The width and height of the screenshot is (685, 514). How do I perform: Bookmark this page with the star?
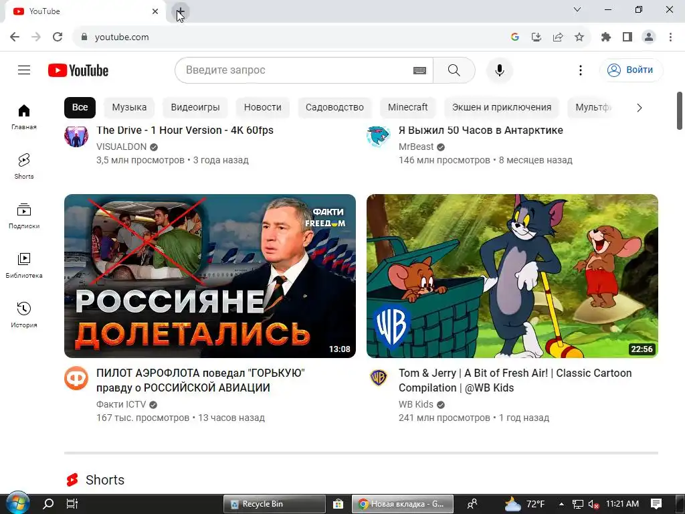[x=579, y=37]
